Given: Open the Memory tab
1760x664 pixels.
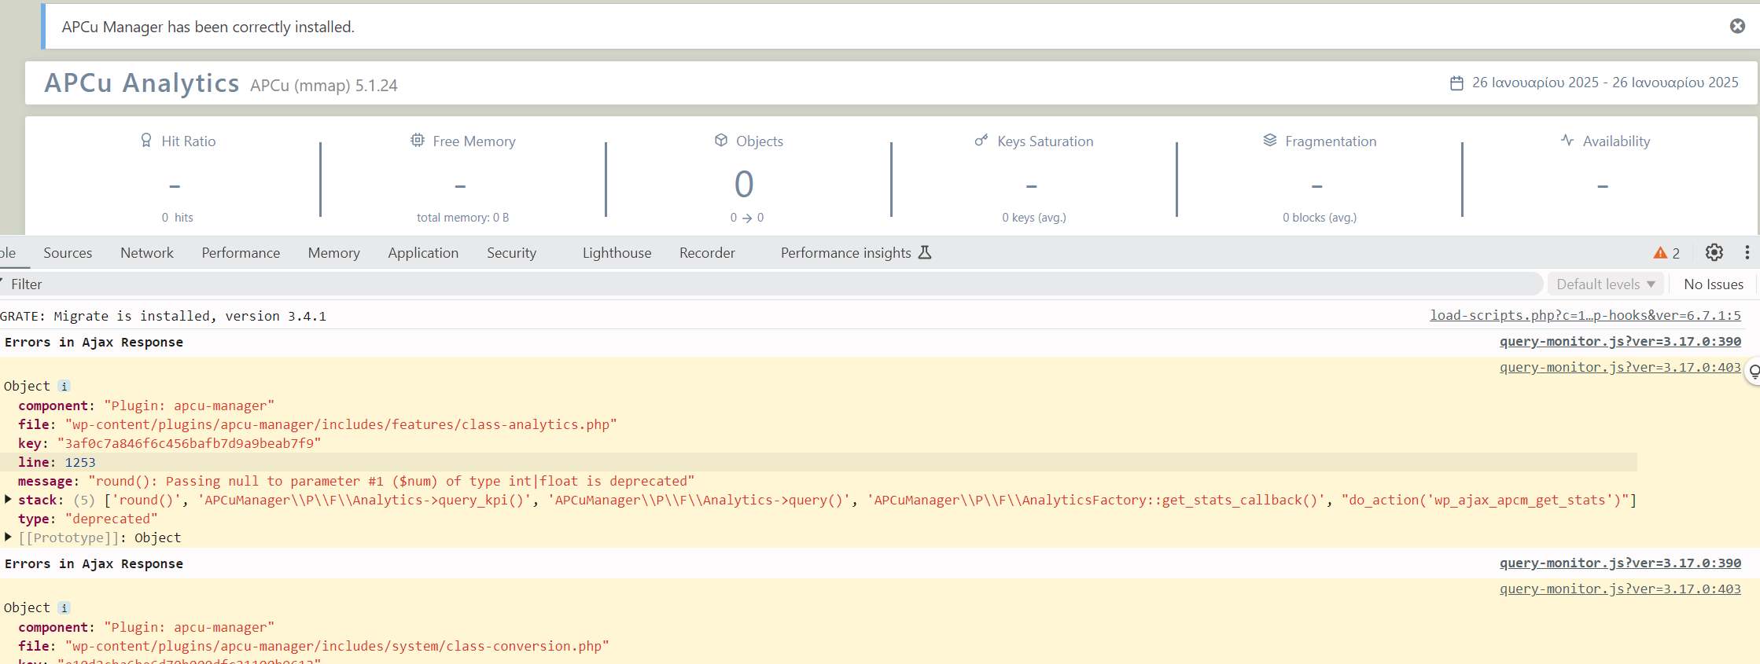Looking at the screenshot, I should tap(334, 252).
